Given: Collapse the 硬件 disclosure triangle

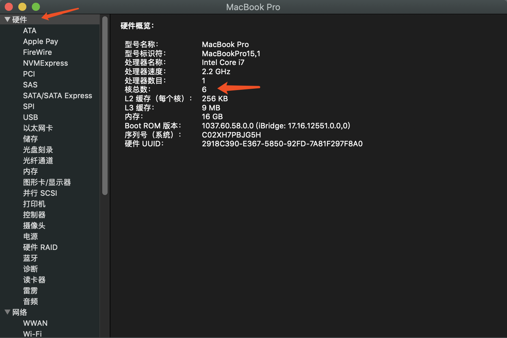Looking at the screenshot, I should (7, 20).
